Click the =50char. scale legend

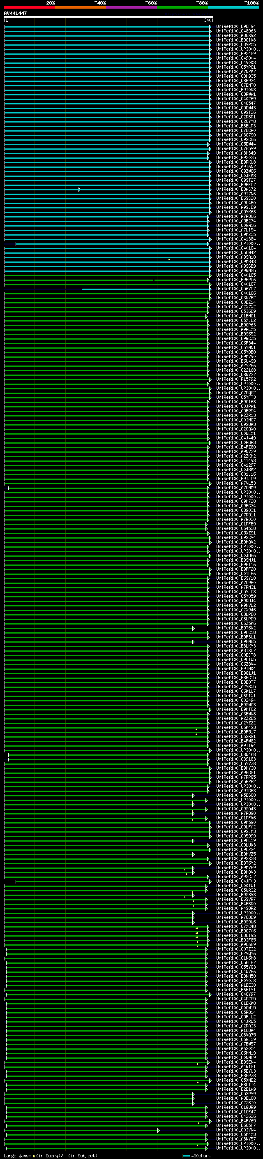(x=197, y=1155)
